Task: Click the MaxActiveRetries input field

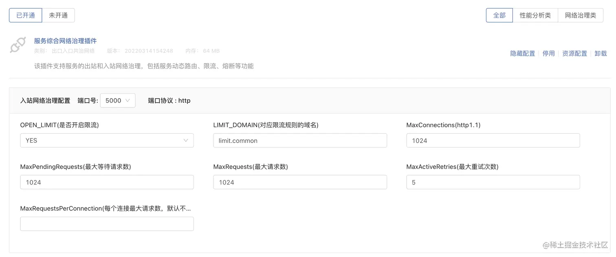Action: (x=493, y=182)
